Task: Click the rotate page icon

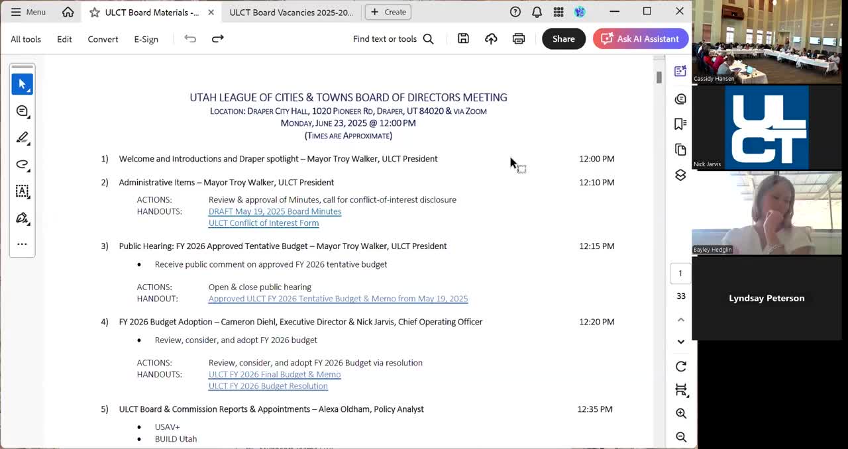Action: click(680, 366)
